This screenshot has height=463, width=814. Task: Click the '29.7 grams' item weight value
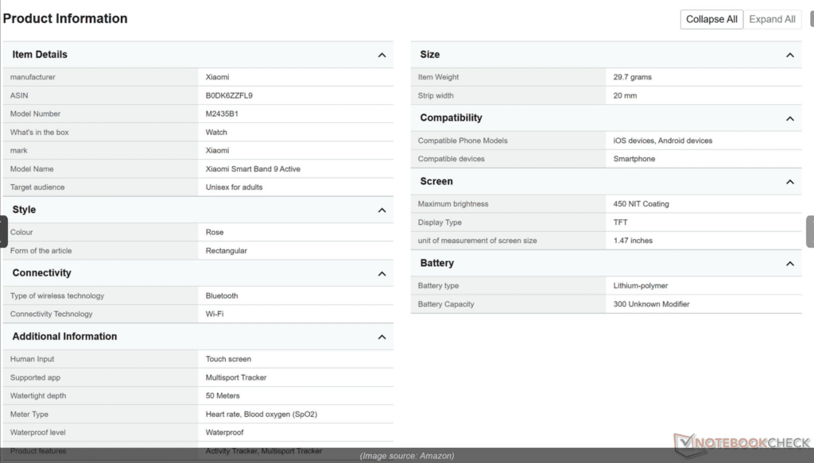[632, 77]
